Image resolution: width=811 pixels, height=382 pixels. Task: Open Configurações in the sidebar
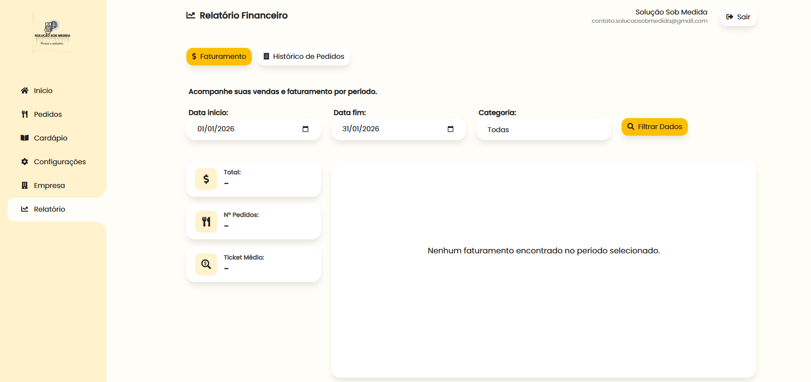[x=60, y=162]
